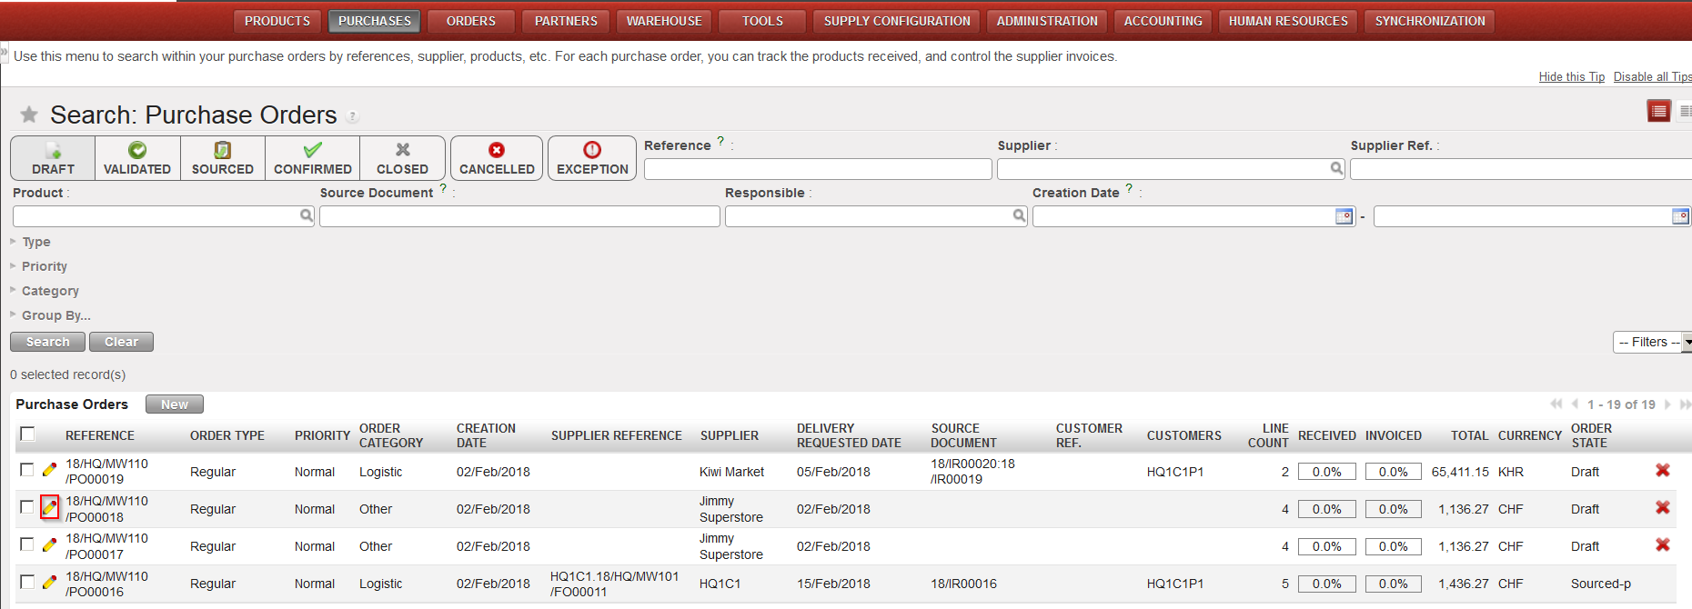Delete order PO00019 using red X icon
Viewport: 1692px width, 609px height.
click(x=1662, y=470)
